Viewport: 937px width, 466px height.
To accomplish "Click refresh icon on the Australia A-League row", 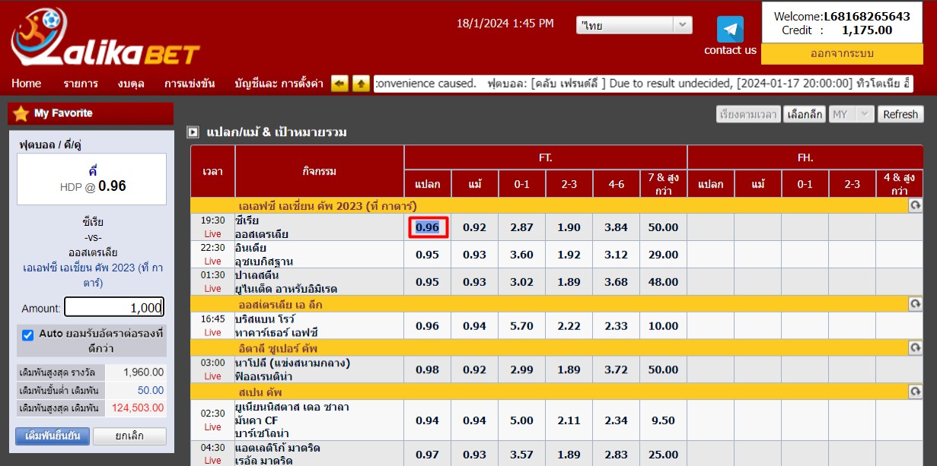I will click(915, 304).
